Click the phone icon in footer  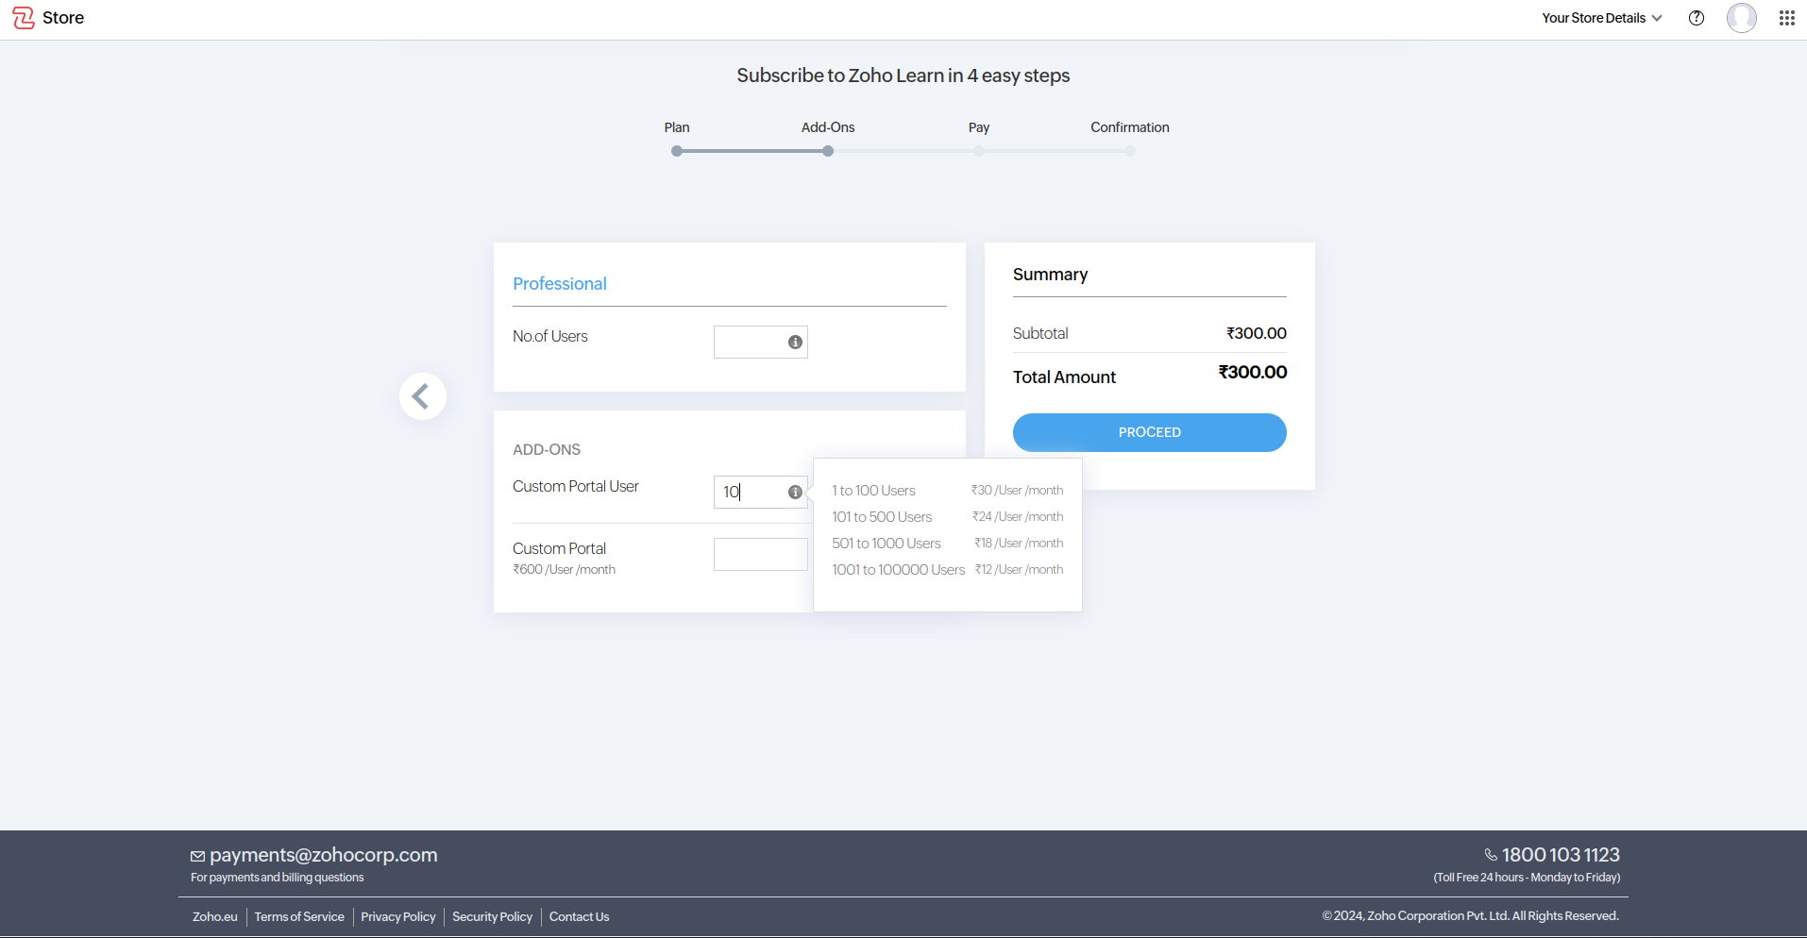tap(1491, 855)
